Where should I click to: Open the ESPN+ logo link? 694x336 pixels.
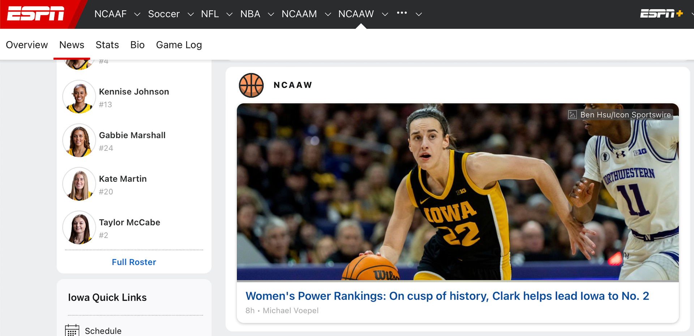[661, 14]
